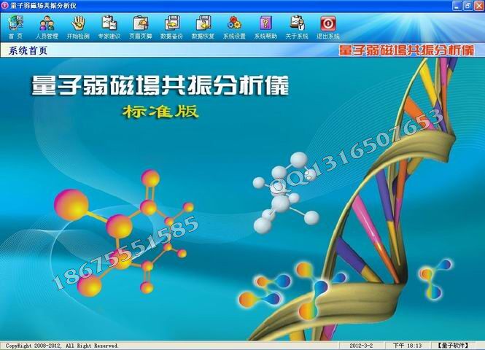Viewport: 485px width, 350px height.
Task: Open 专家建议 expert advice
Action: click(x=109, y=26)
